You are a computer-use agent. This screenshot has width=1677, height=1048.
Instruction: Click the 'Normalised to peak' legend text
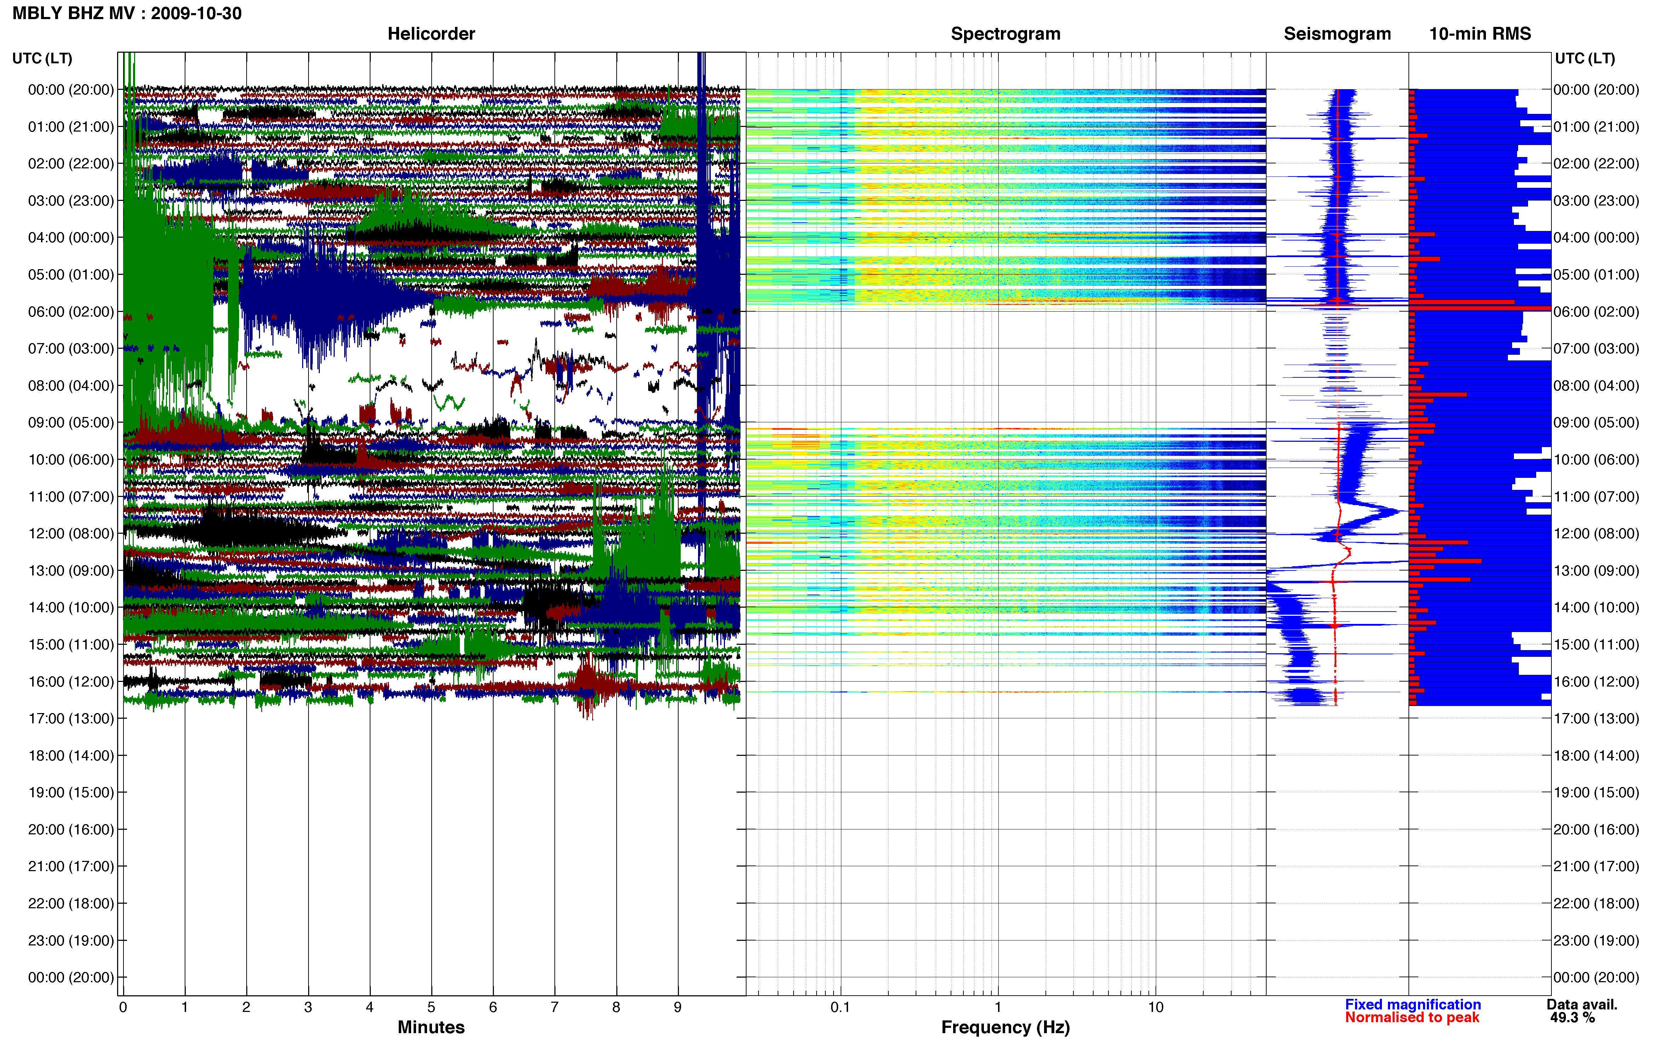pyautogui.click(x=1412, y=1018)
